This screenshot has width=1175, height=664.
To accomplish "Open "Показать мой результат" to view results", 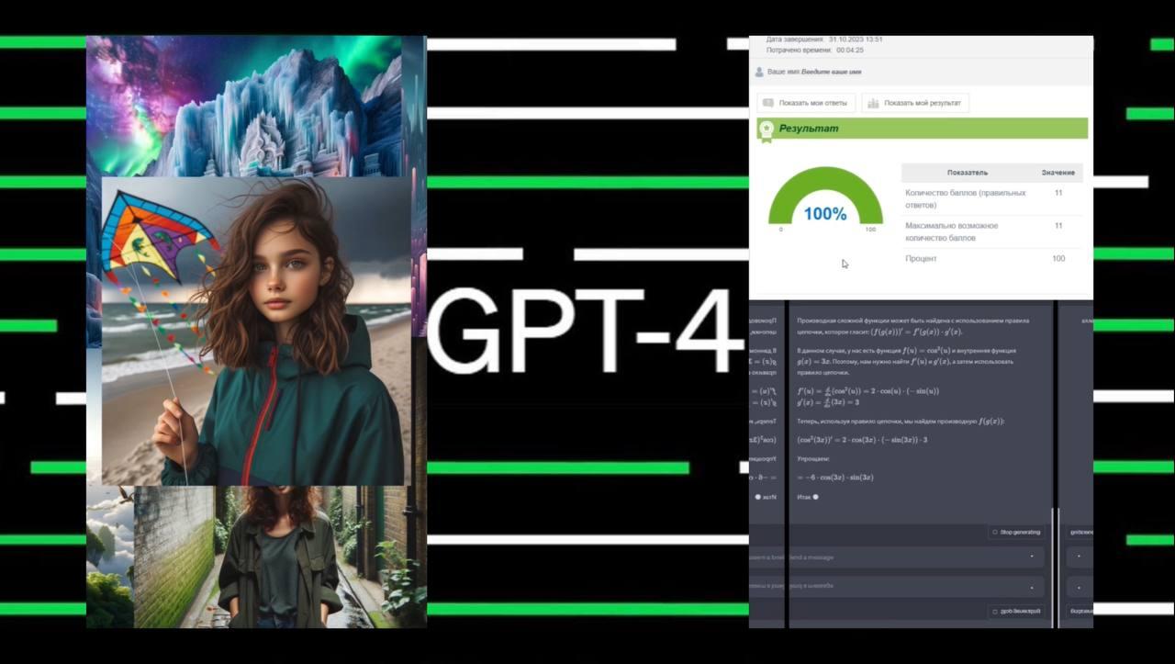I will click(913, 103).
